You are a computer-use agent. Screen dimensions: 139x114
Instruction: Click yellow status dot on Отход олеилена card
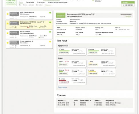tap(50, 42)
